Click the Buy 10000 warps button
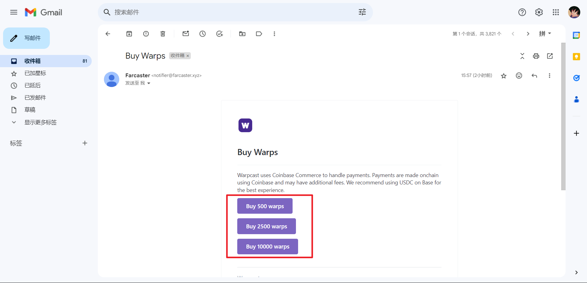Image resolution: width=587 pixels, height=283 pixels. 268,246
